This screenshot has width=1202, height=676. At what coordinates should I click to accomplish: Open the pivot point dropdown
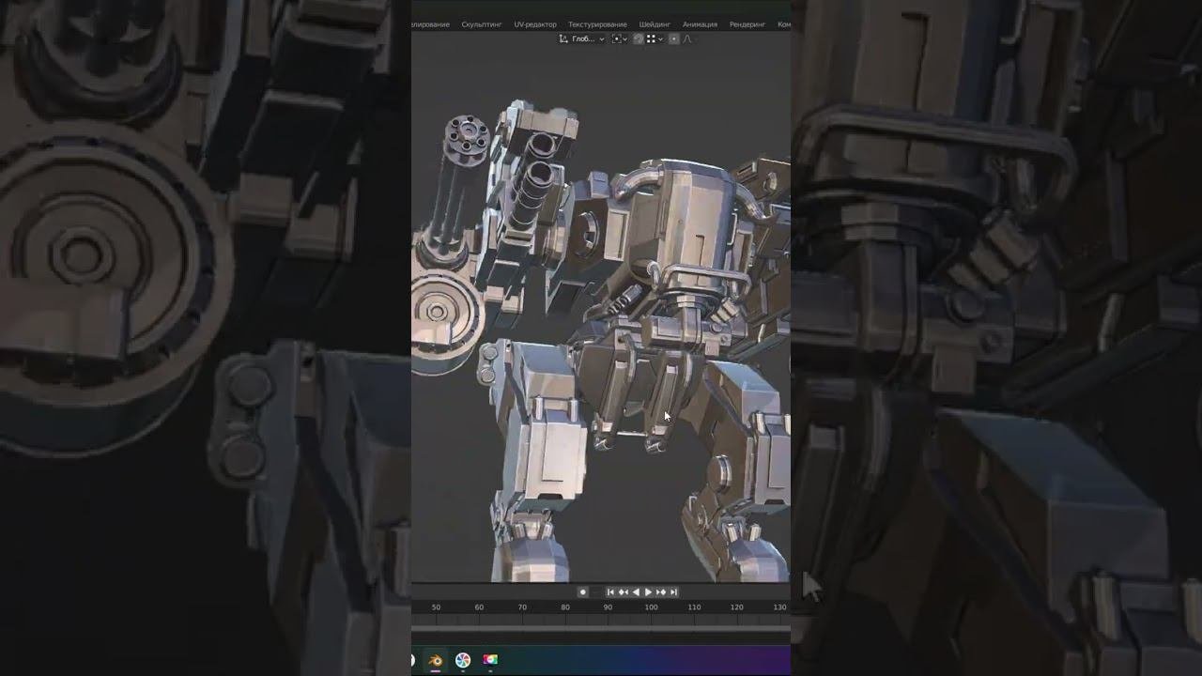click(620, 38)
